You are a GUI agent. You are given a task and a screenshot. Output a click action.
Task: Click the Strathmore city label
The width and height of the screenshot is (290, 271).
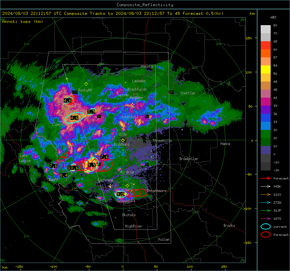(157, 191)
